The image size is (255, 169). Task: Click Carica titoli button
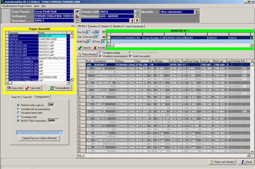pyautogui.click(x=15, y=88)
